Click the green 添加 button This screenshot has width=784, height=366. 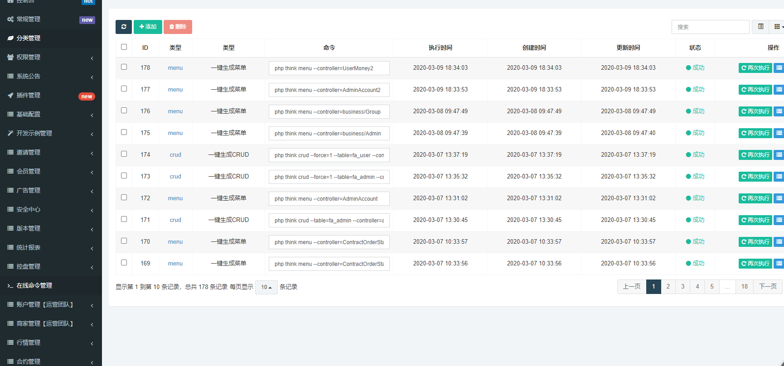click(148, 27)
